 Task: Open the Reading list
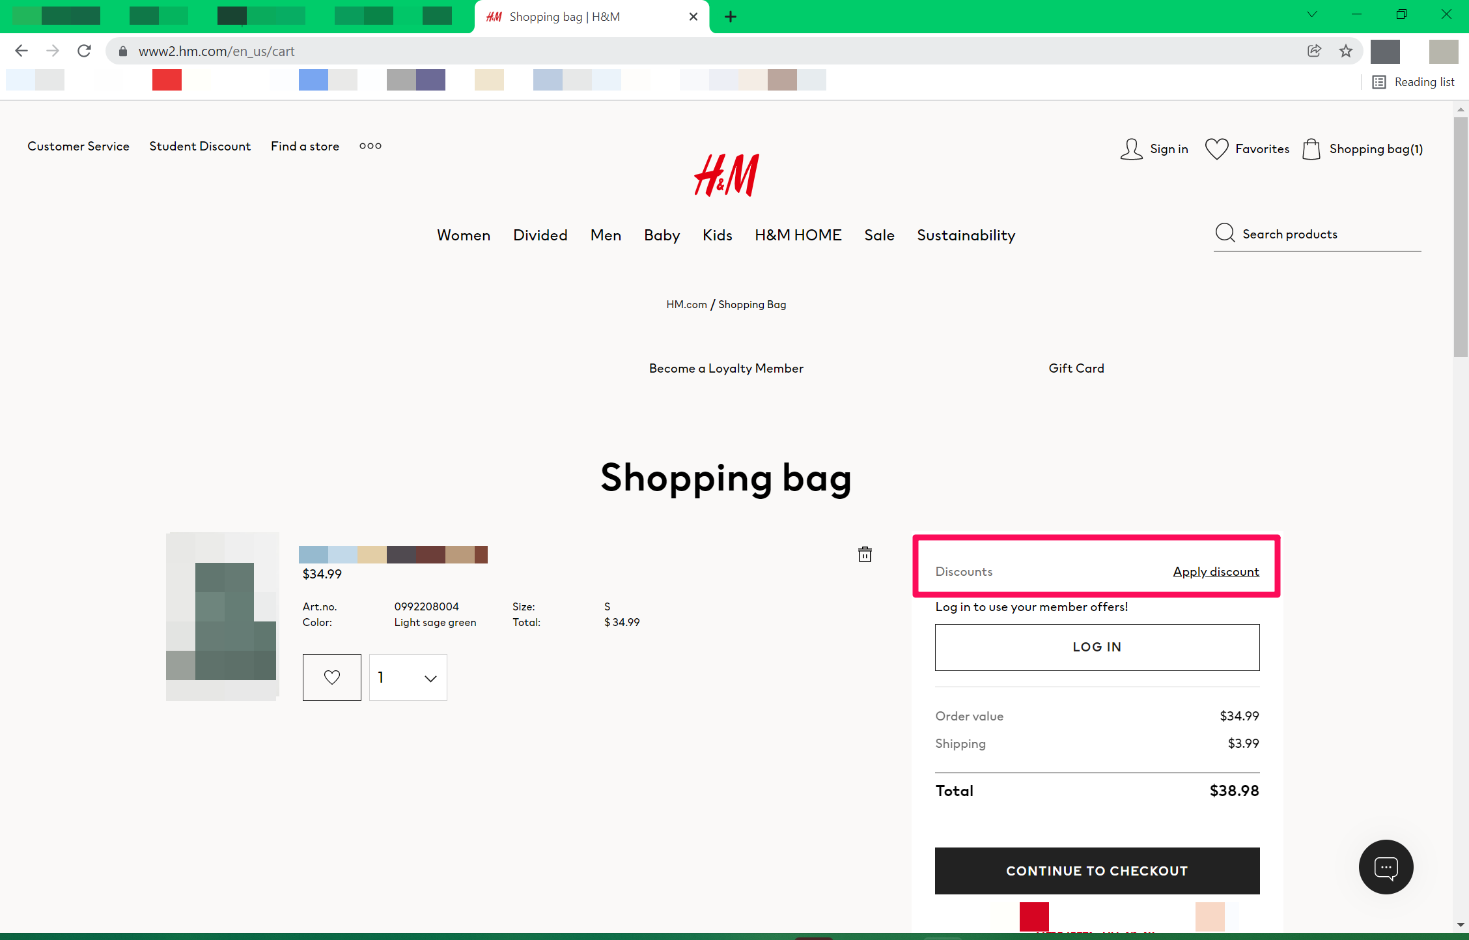point(1414,82)
